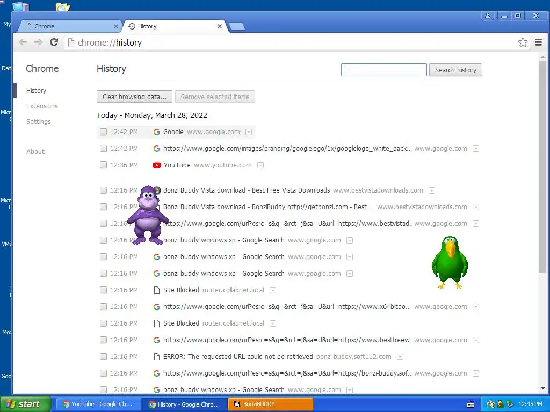Close the History tab
Image resolution: width=550 pixels, height=412 pixels.
pyautogui.click(x=220, y=26)
